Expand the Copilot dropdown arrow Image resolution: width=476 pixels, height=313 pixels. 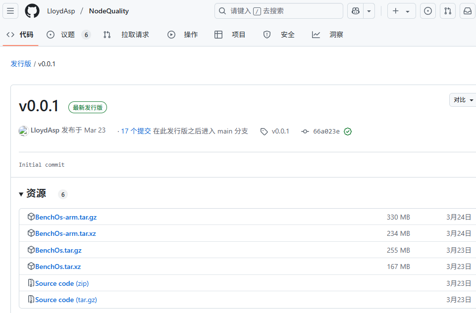point(369,11)
